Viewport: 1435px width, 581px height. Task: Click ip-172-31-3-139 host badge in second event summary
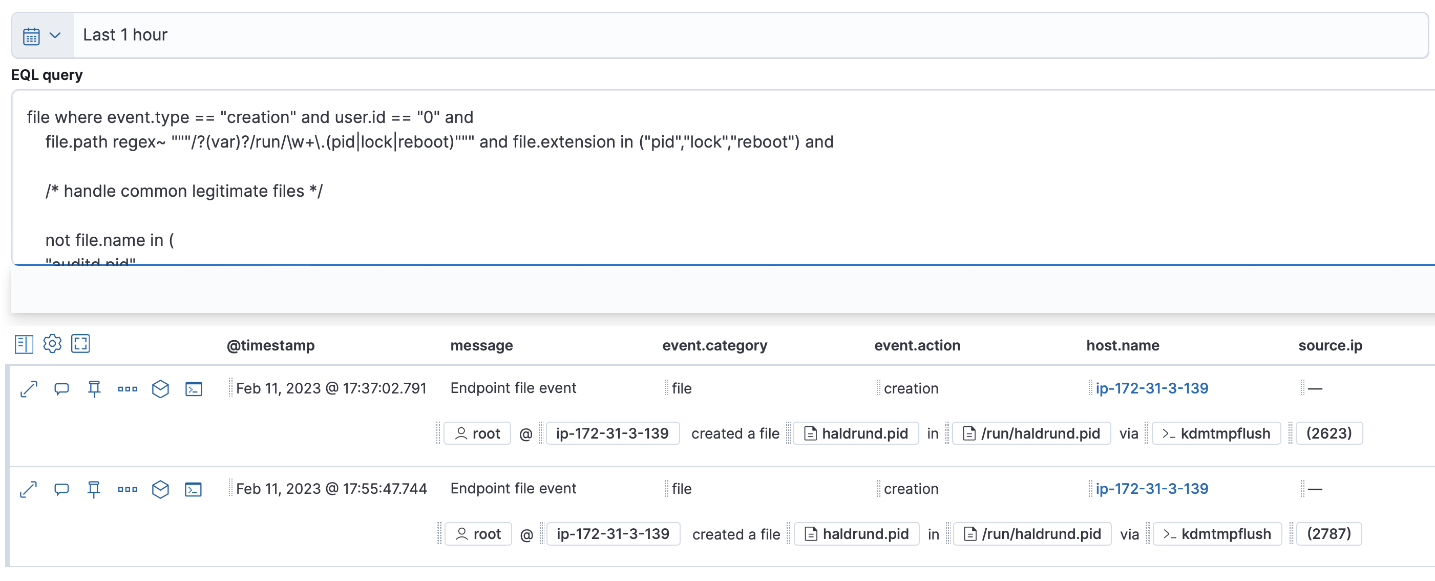click(x=613, y=534)
